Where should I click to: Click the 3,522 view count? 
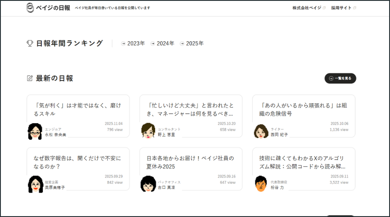pyautogui.click(x=339, y=182)
